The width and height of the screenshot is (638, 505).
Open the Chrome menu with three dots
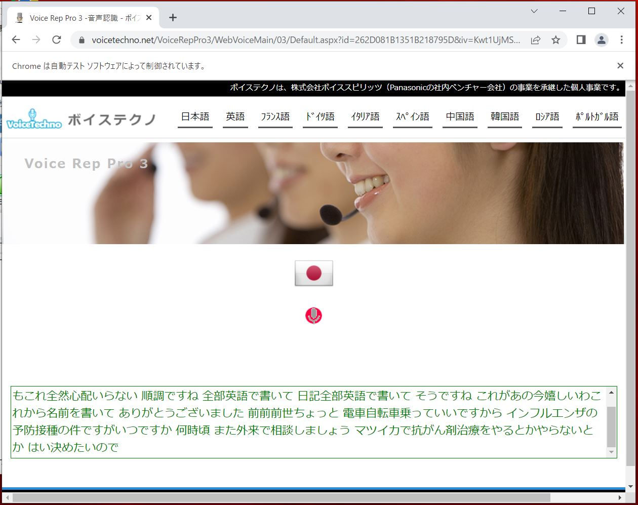coord(621,40)
